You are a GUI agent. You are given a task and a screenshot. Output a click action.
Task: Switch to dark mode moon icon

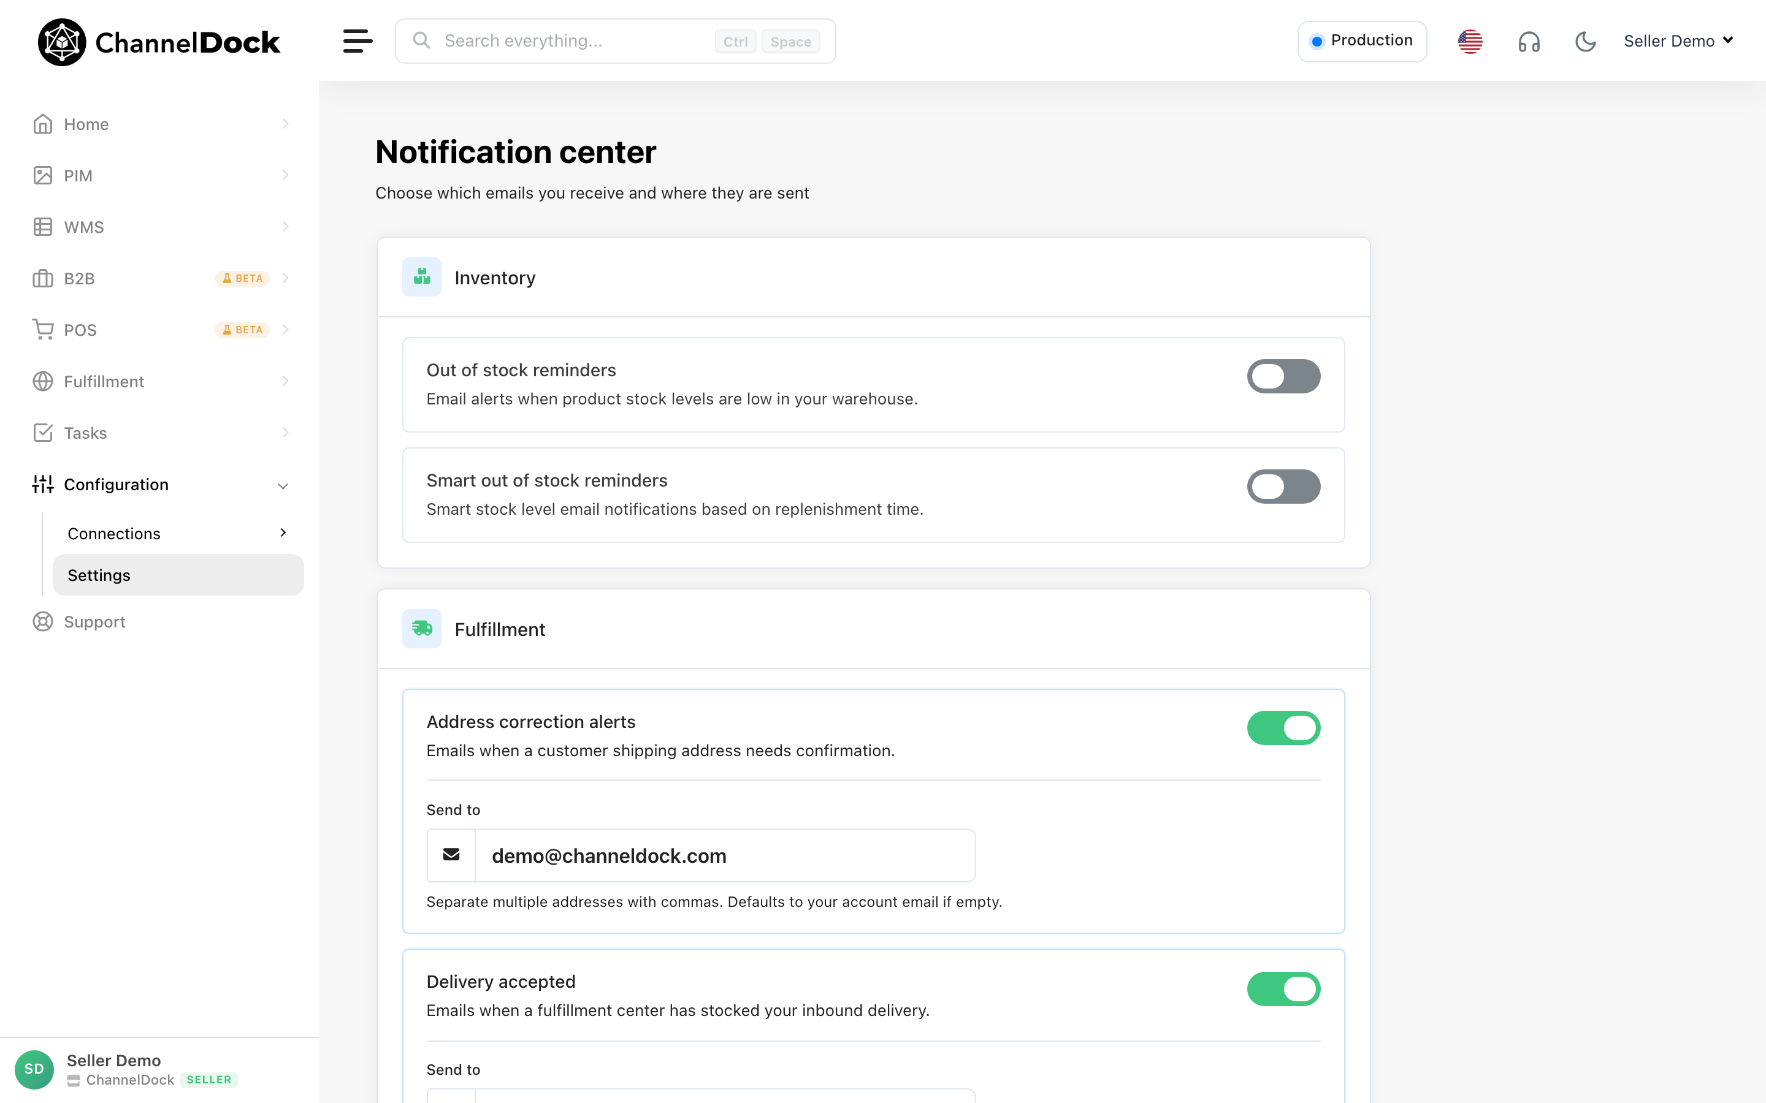(1585, 42)
